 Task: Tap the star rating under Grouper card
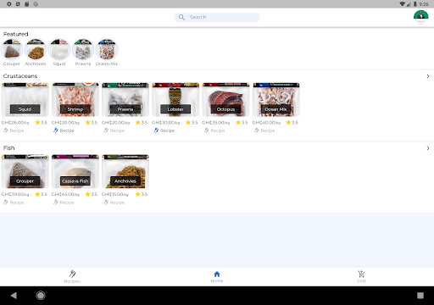tap(41, 194)
